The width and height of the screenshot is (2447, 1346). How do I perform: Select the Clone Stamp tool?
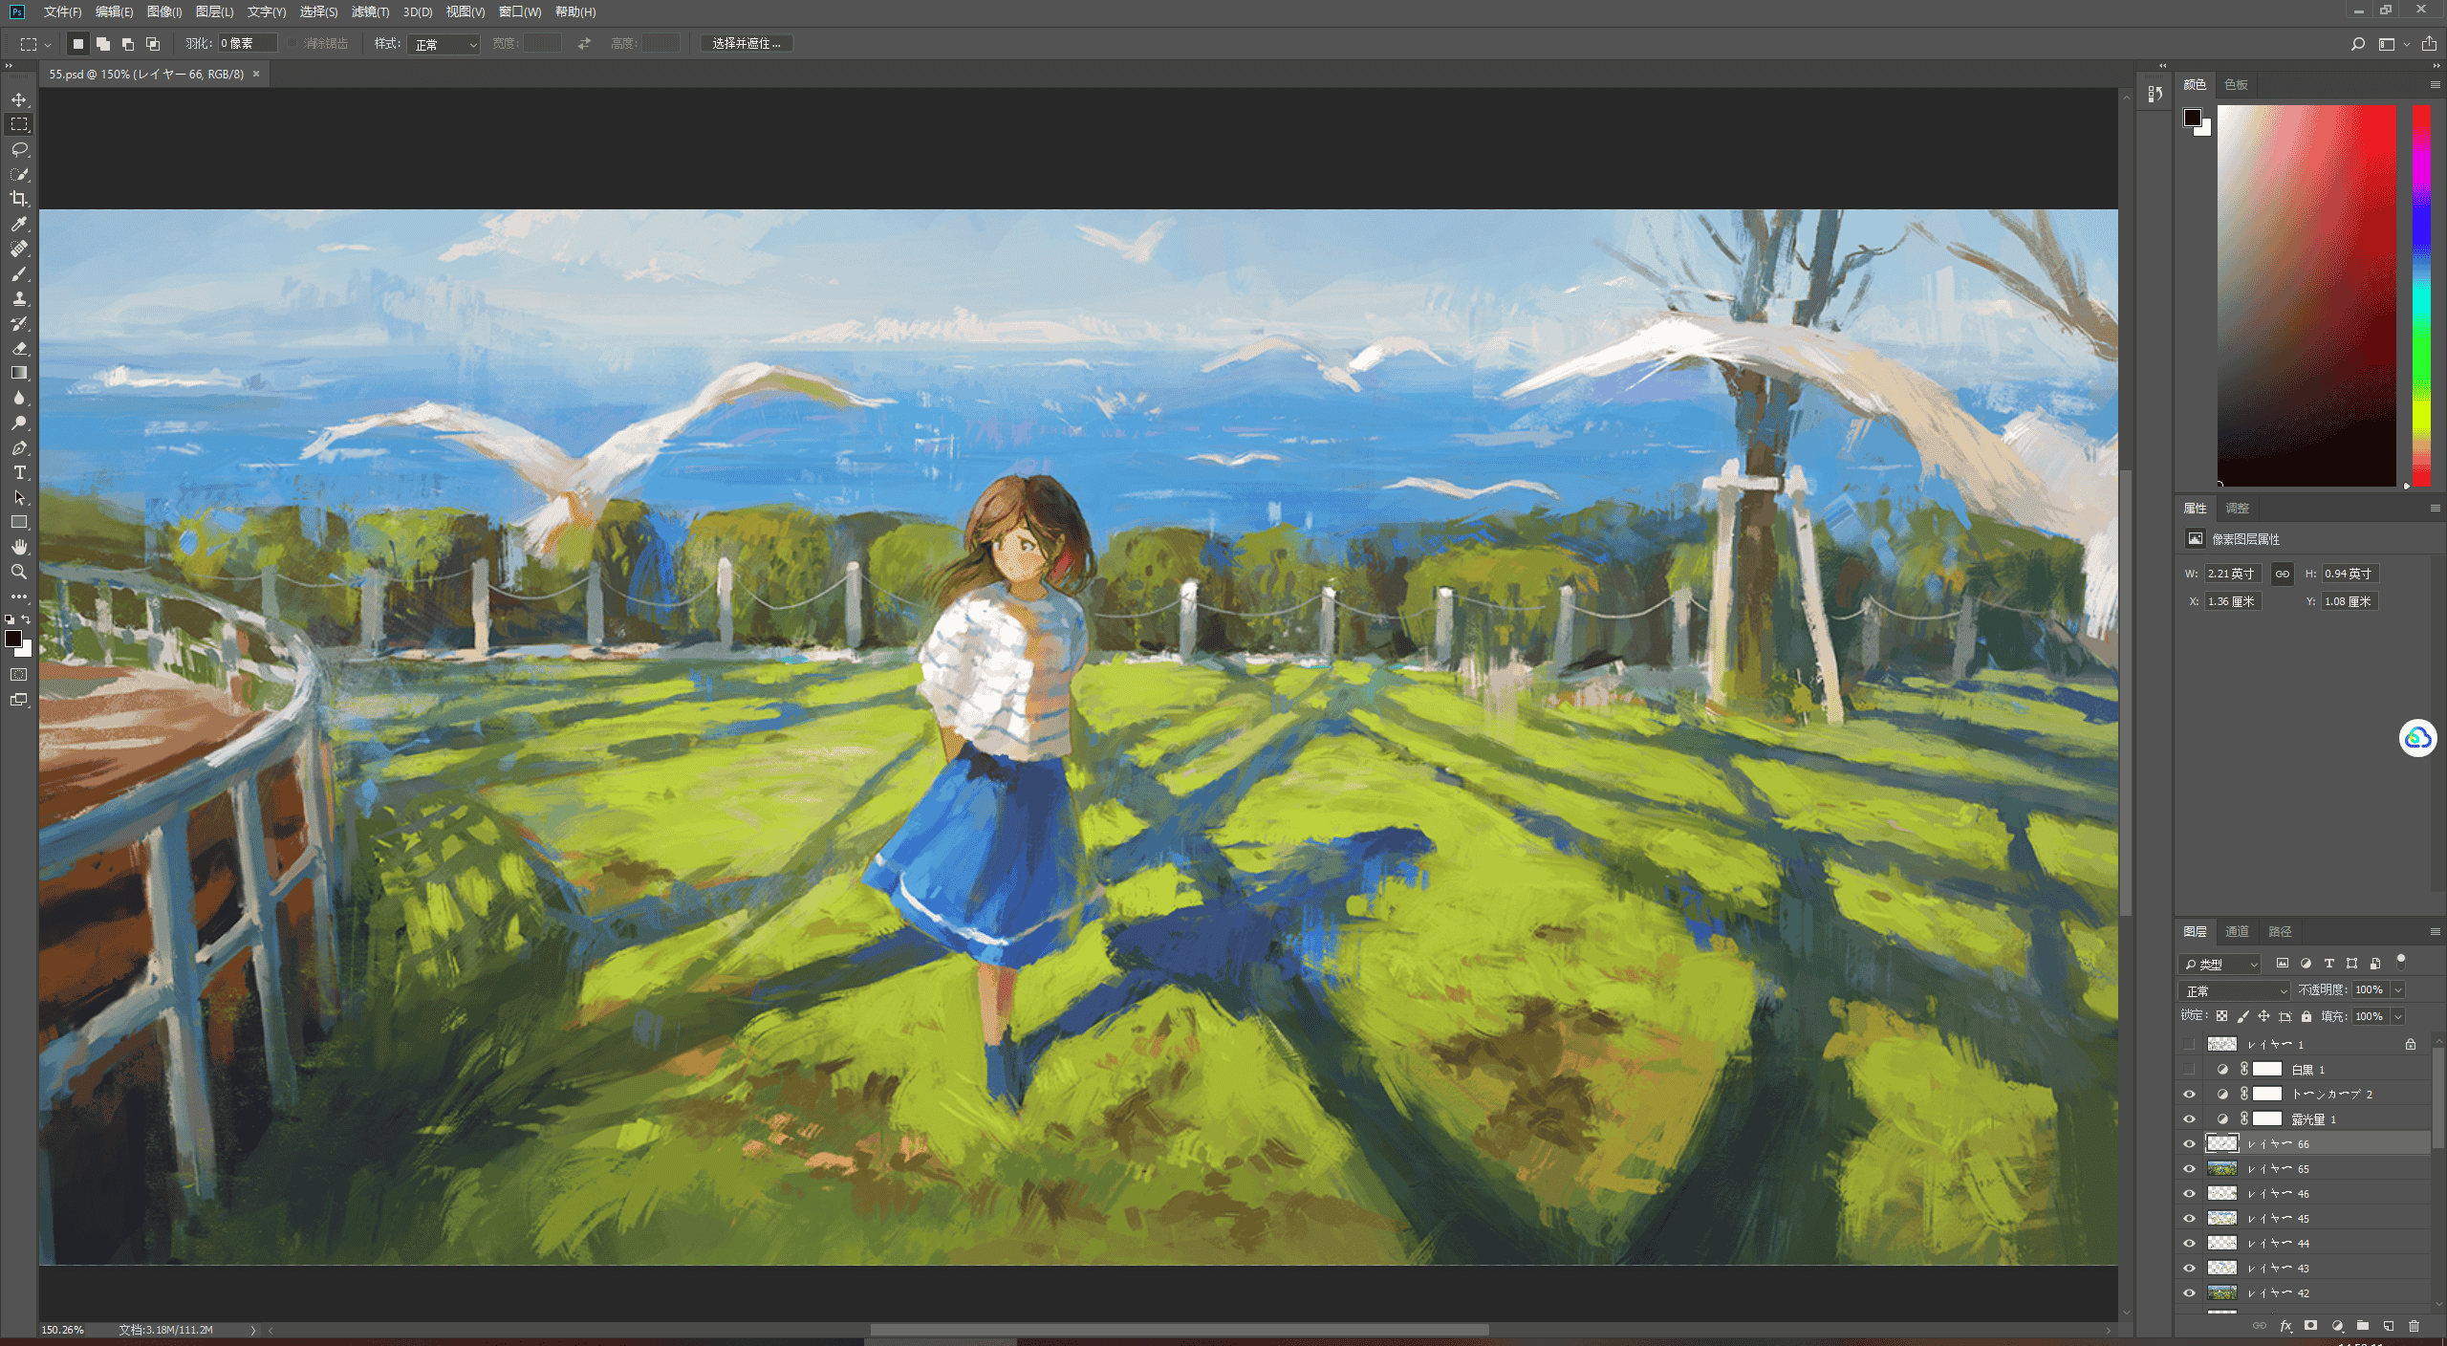(19, 298)
